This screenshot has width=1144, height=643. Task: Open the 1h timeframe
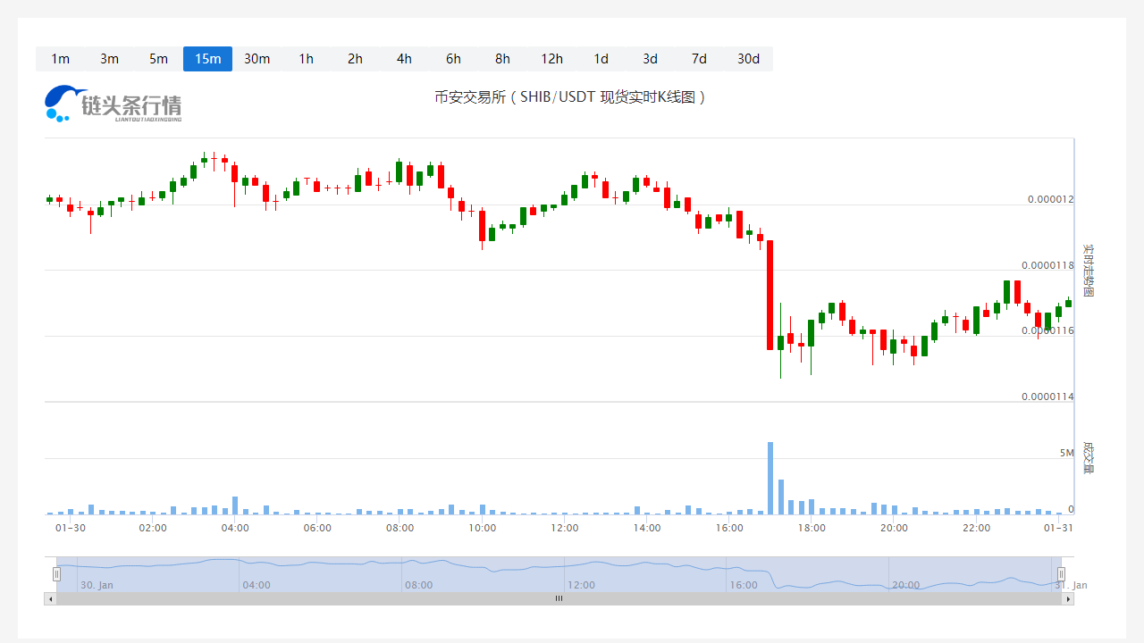point(306,59)
